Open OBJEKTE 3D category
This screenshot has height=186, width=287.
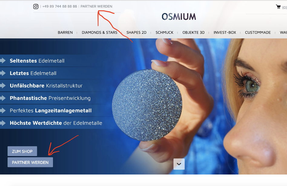coord(193,33)
